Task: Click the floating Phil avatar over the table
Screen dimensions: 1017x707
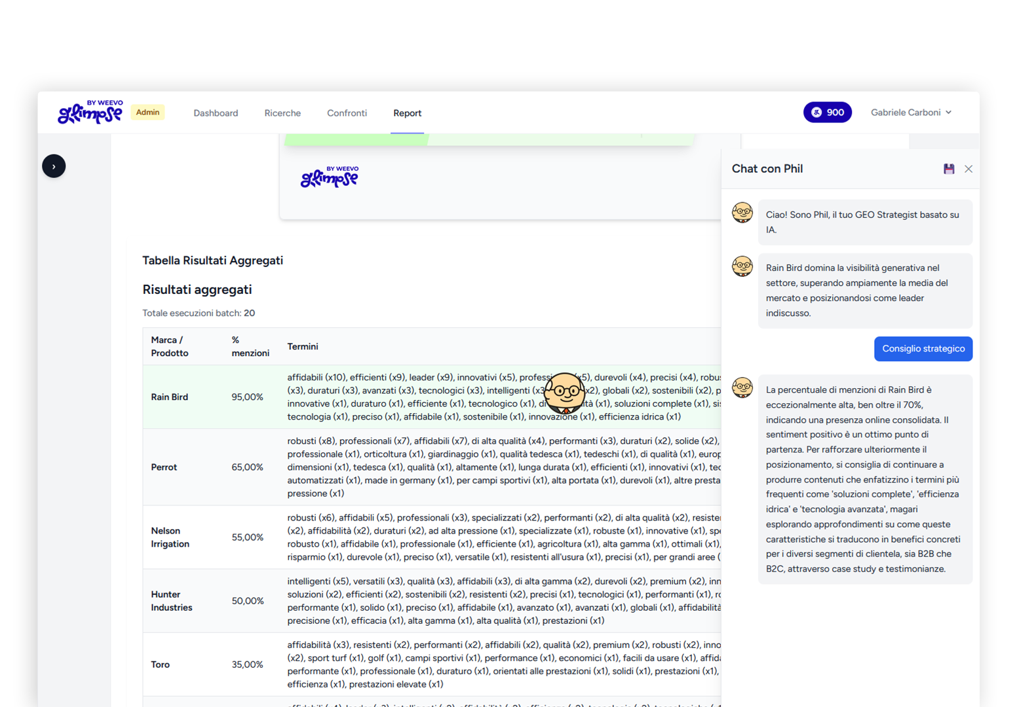Action: (564, 393)
